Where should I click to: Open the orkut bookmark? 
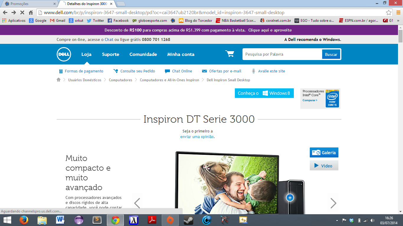76,21
